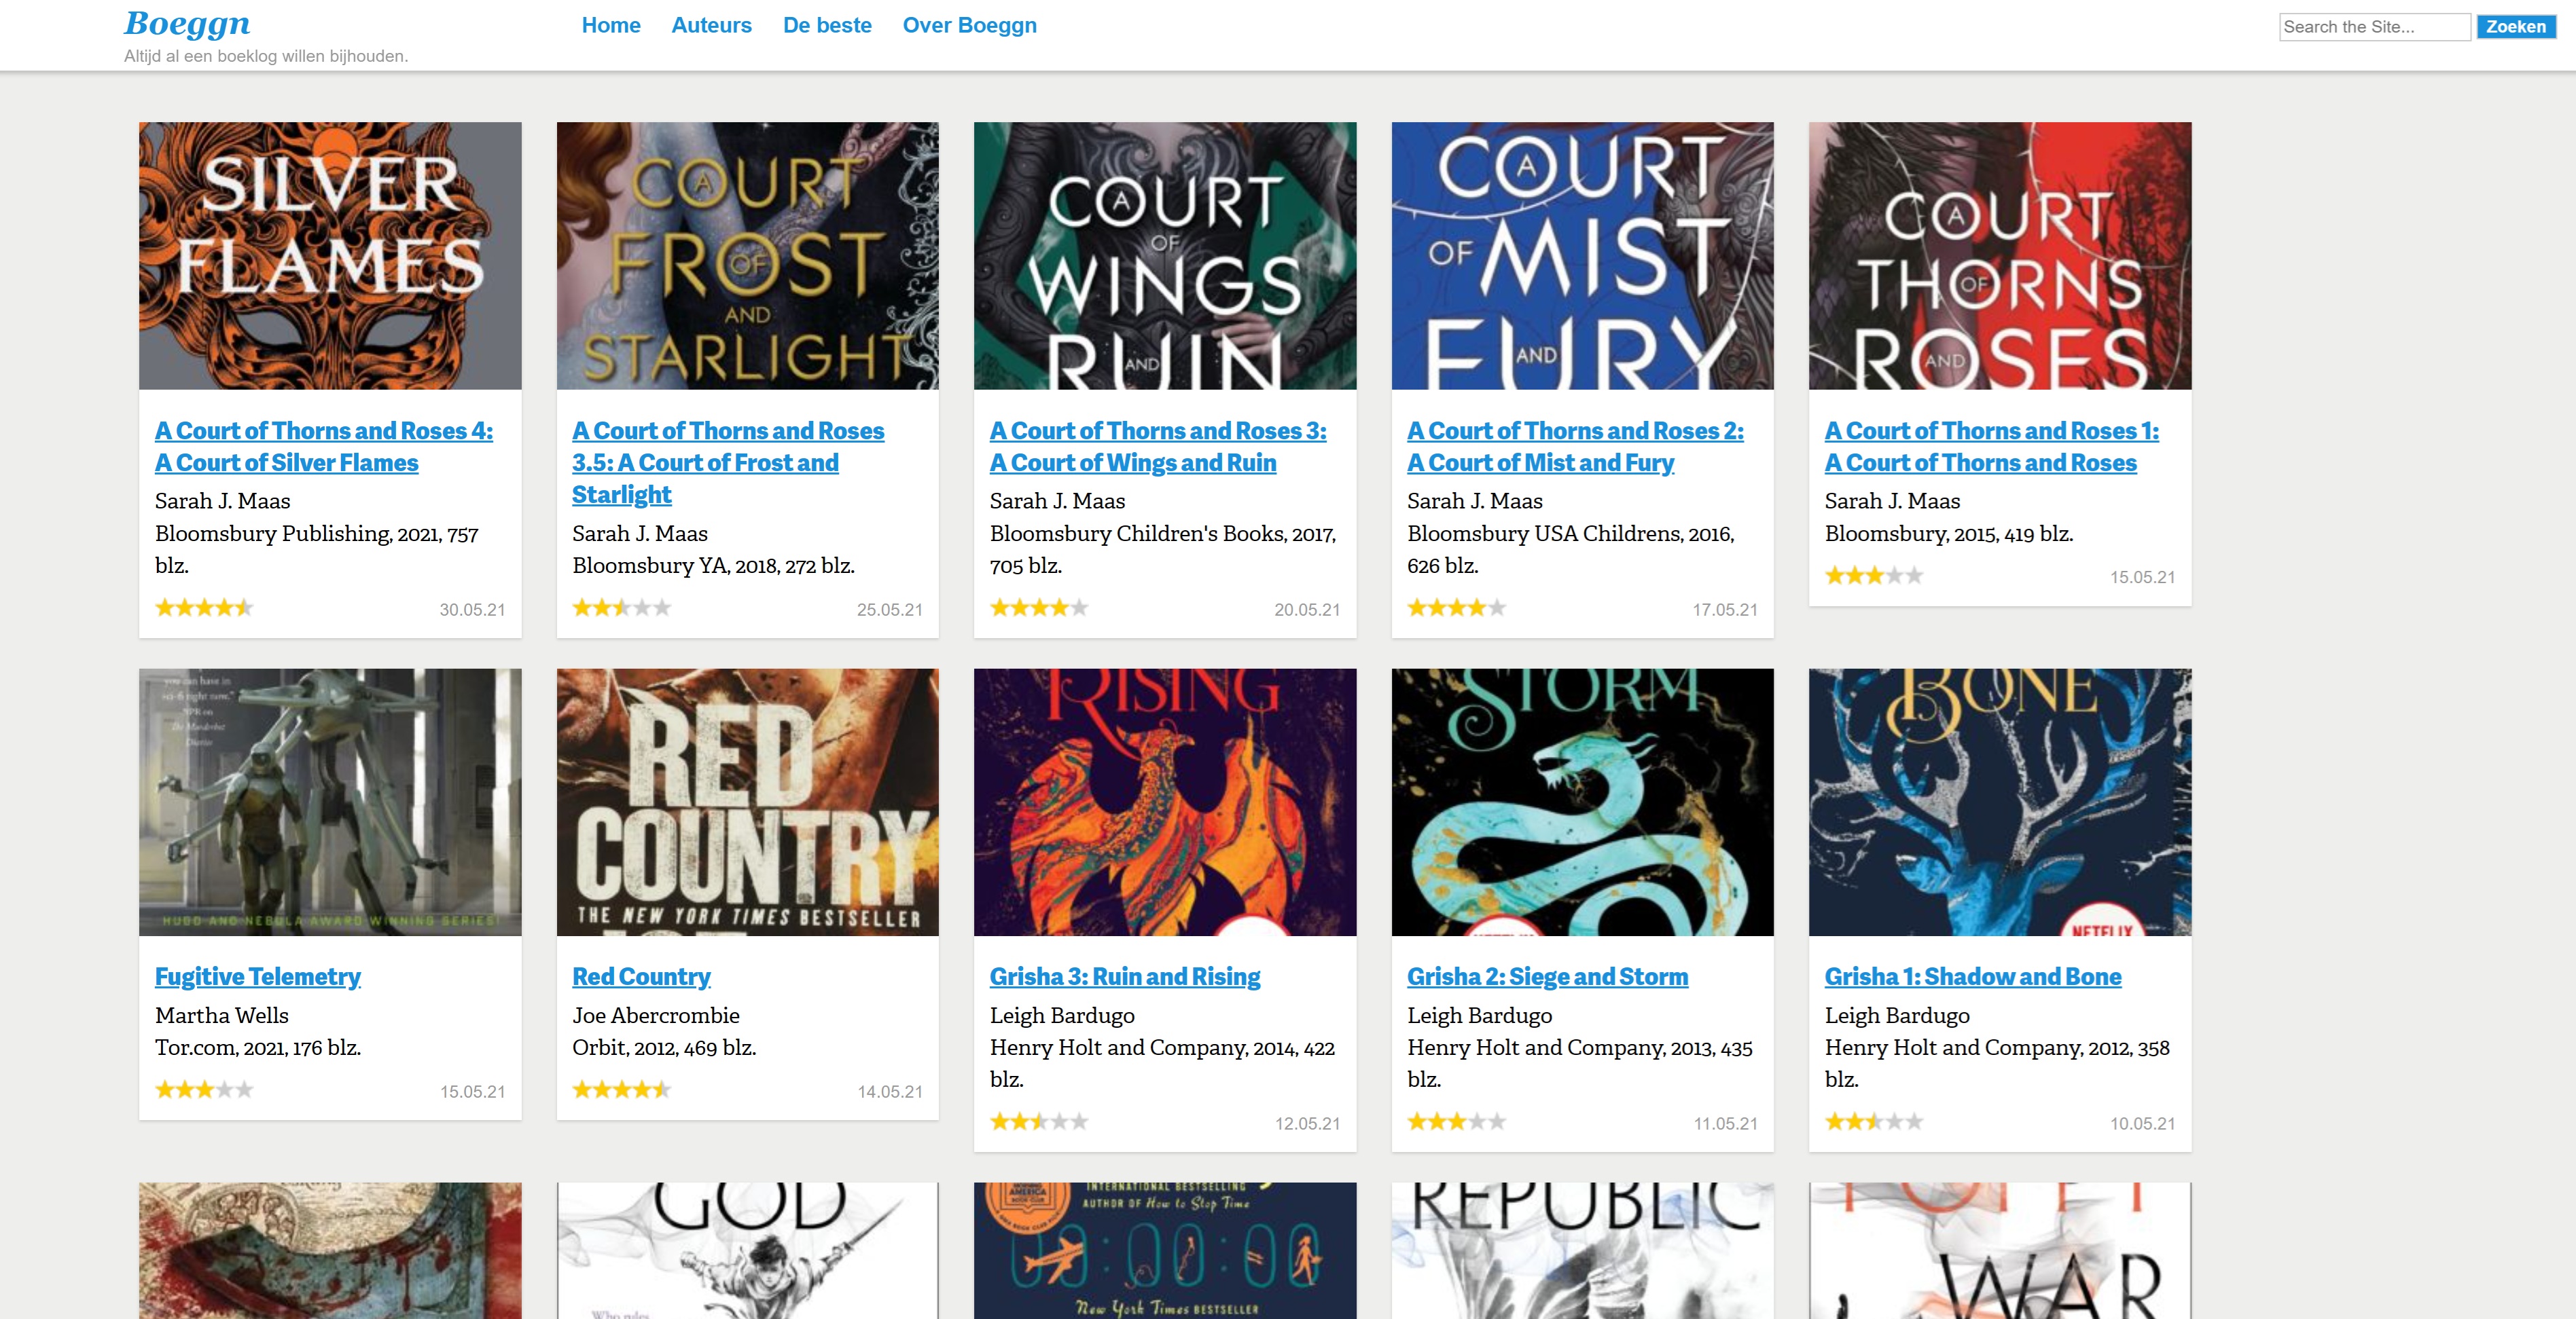The image size is (2576, 1319).
Task: Open the Silver Flames cover thumbnail
Action: click(330, 256)
